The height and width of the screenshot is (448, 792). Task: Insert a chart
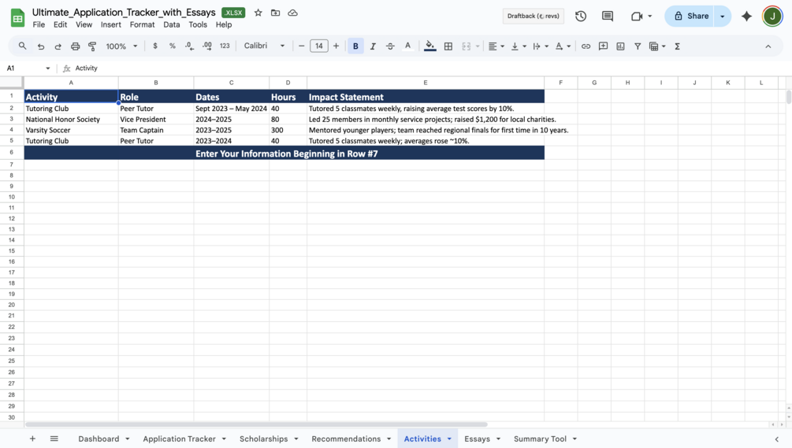620,46
